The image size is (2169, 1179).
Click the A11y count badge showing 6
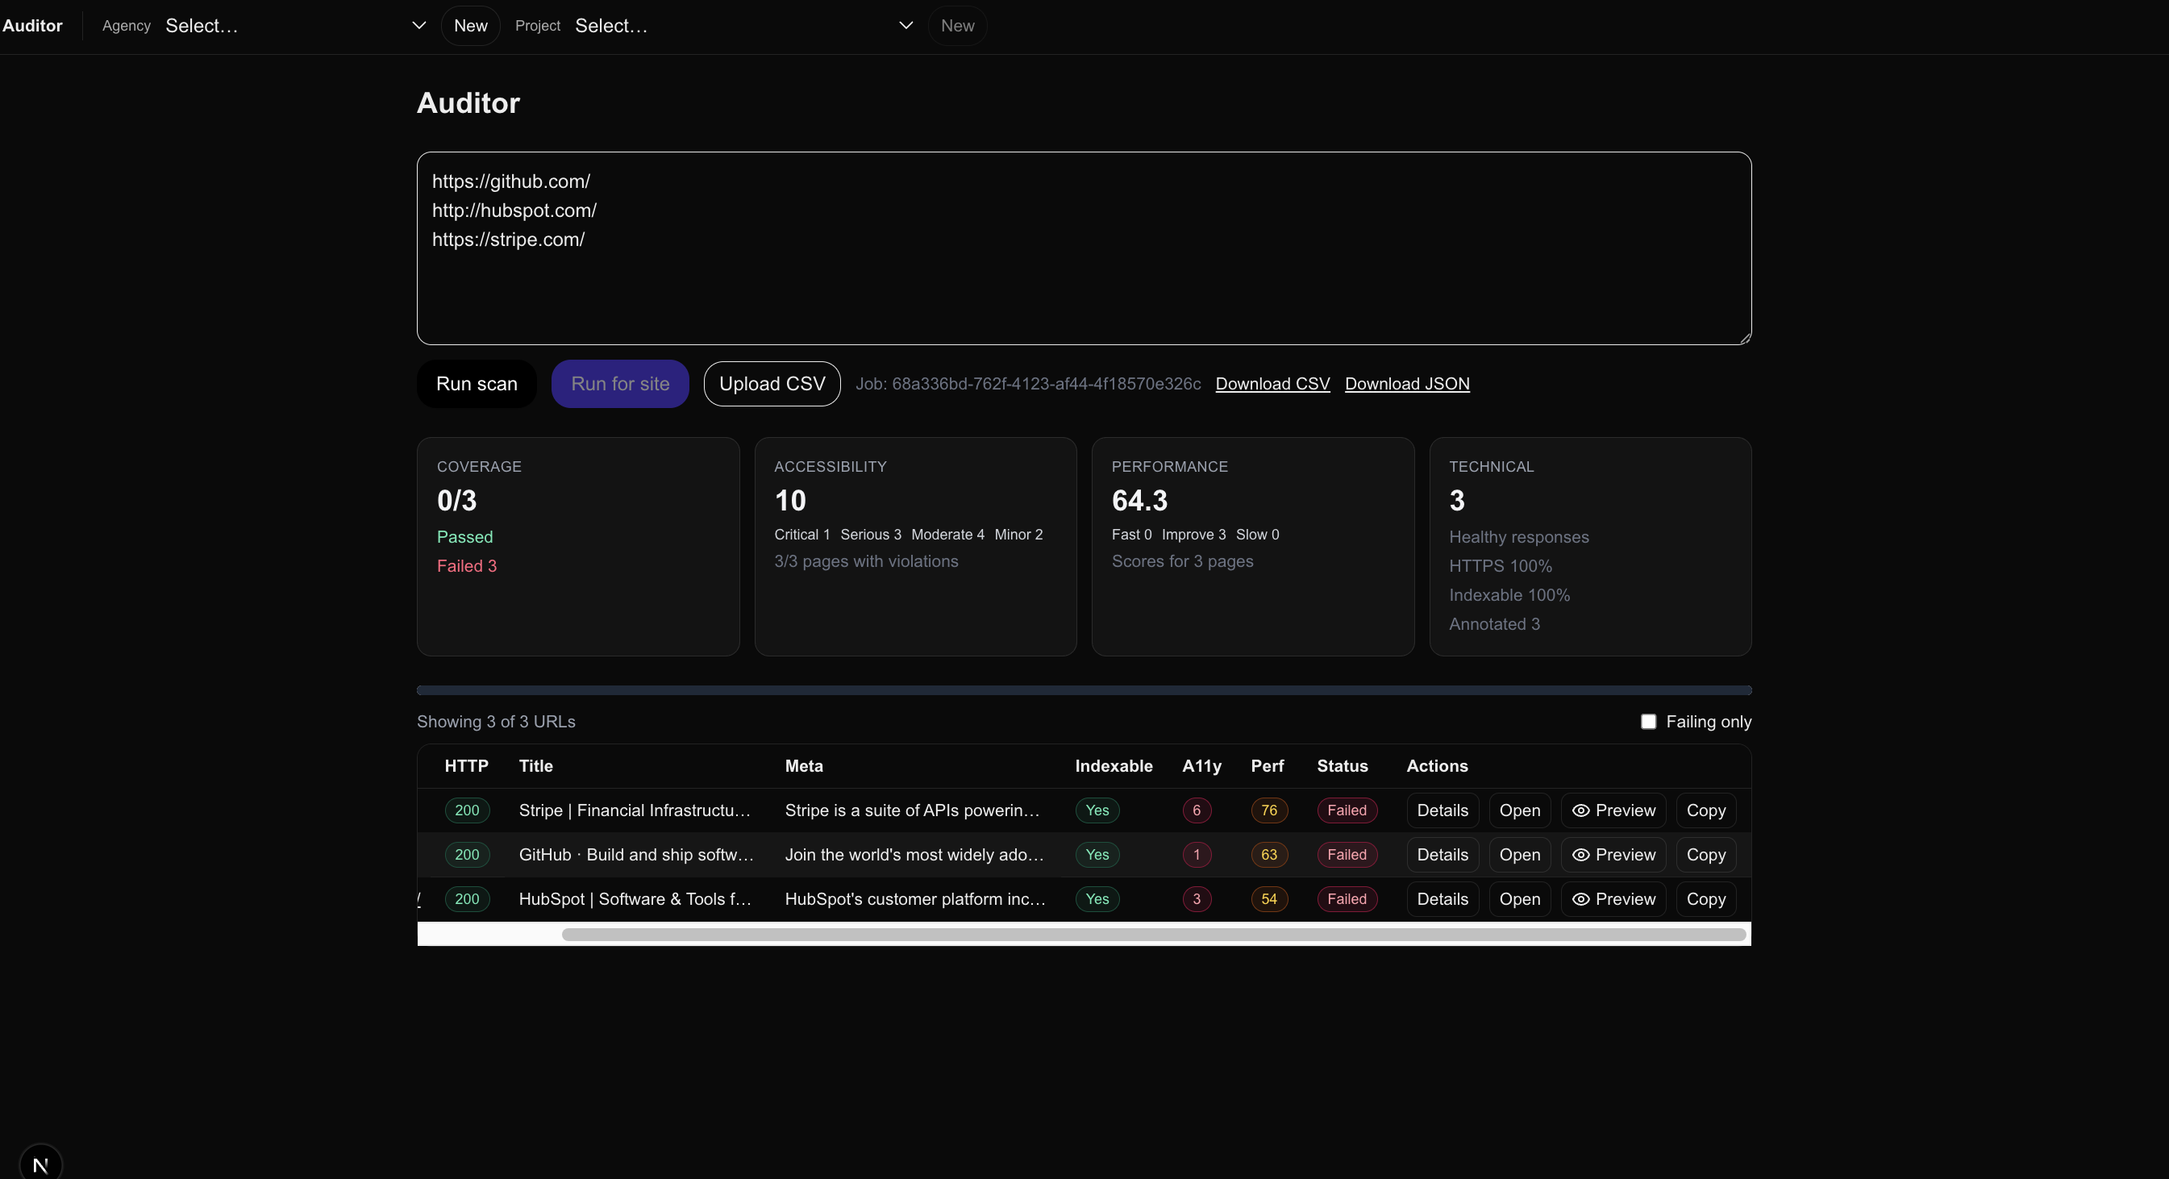point(1196,810)
